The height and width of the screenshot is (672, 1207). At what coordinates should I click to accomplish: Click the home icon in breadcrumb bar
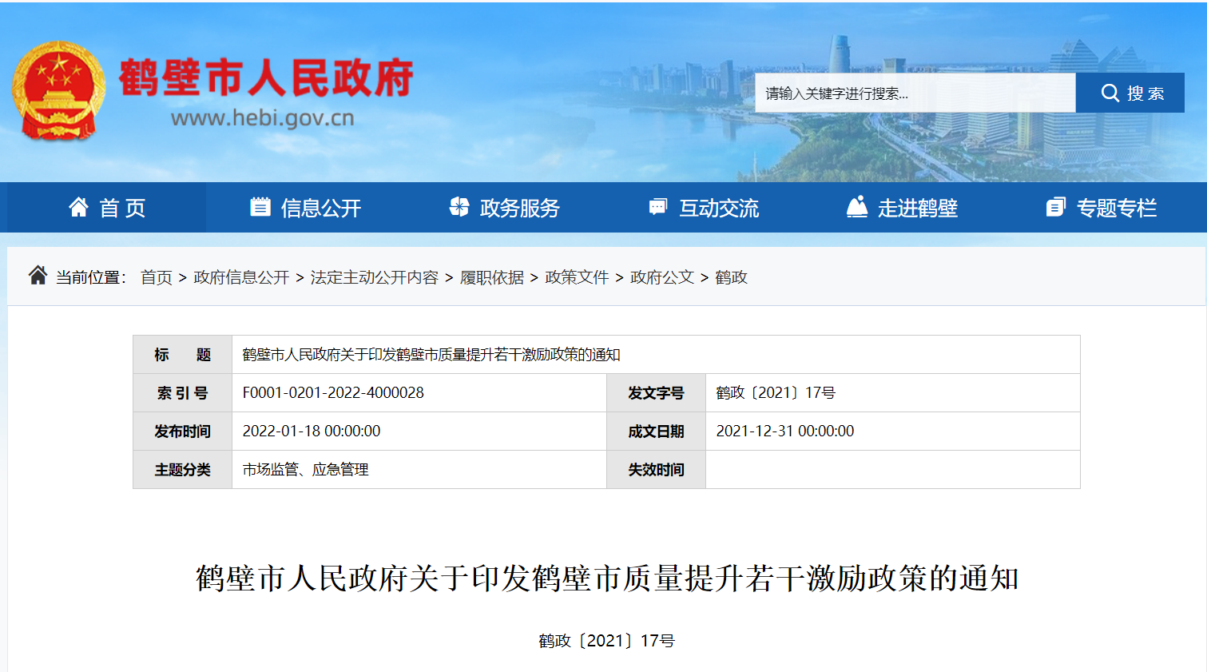tap(38, 276)
